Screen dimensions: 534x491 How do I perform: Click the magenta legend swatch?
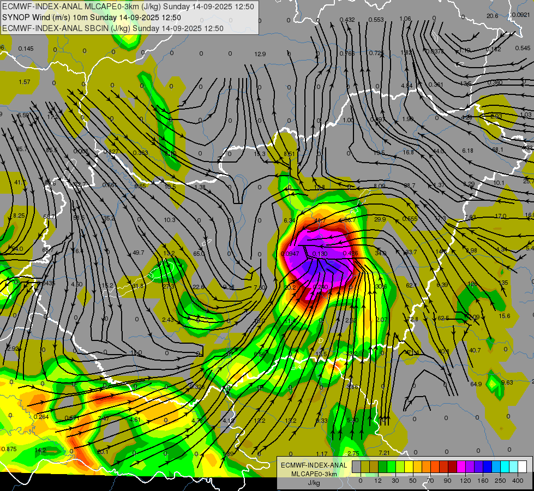coord(461,466)
